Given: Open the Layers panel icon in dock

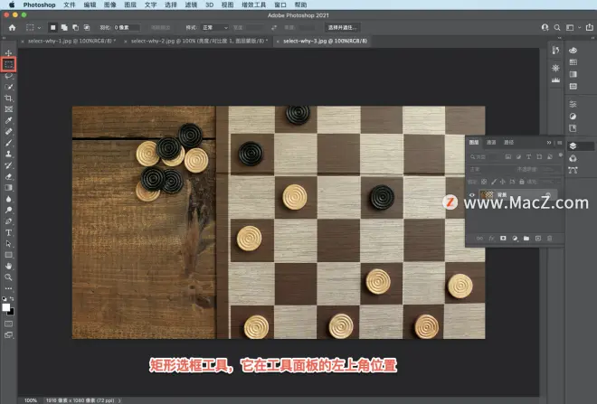Looking at the screenshot, I should 573,146.
